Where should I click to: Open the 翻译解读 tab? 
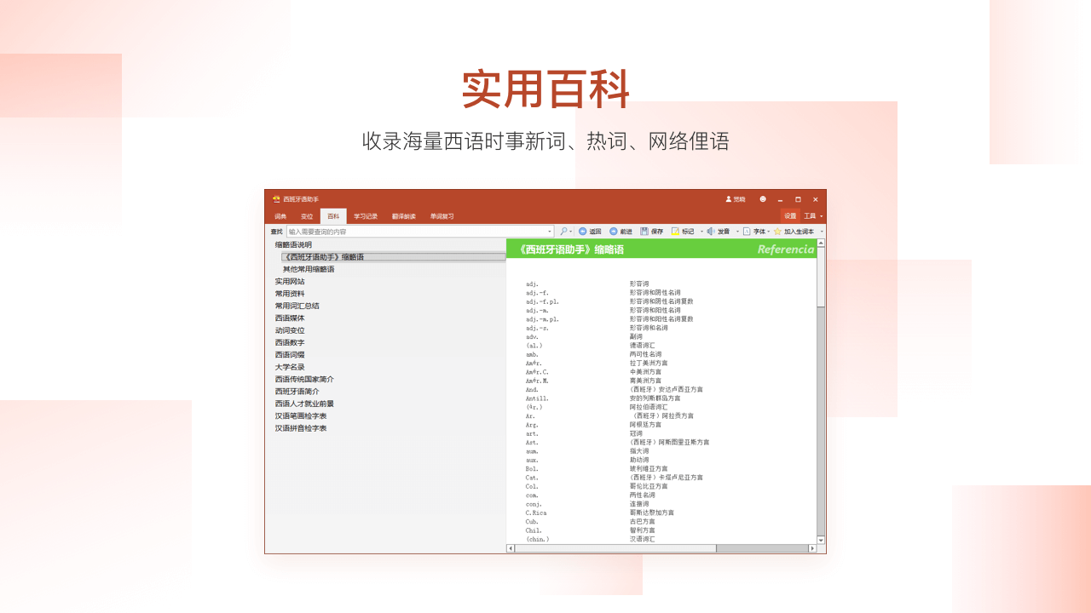click(404, 216)
